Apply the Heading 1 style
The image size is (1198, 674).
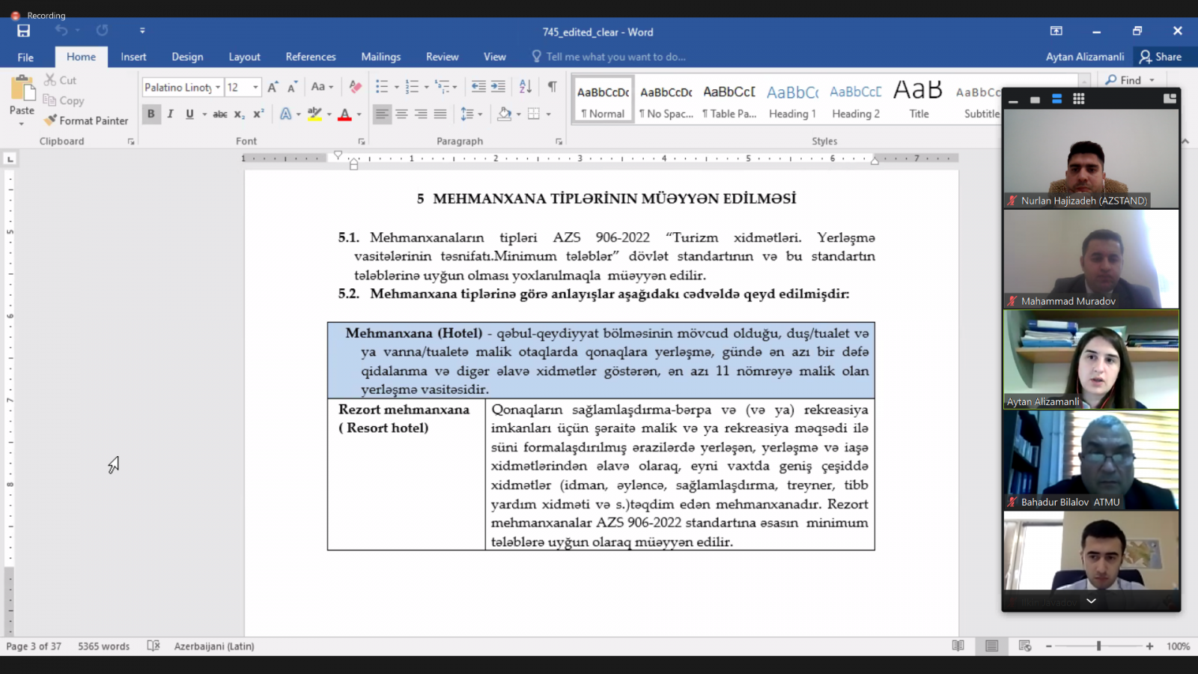(x=792, y=101)
